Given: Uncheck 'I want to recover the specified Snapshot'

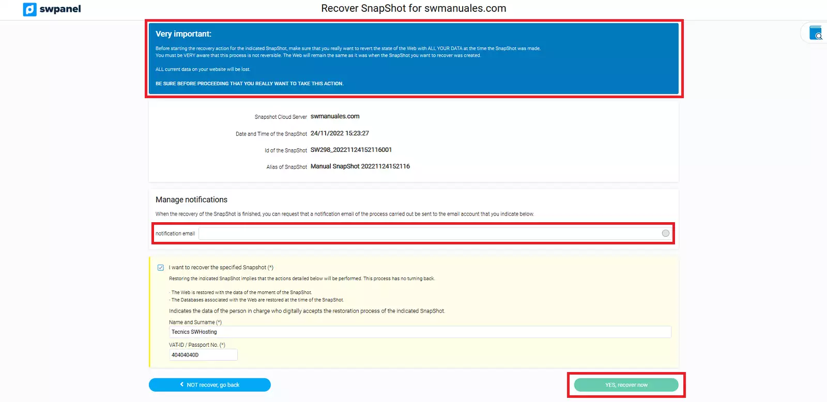Looking at the screenshot, I should click(161, 268).
